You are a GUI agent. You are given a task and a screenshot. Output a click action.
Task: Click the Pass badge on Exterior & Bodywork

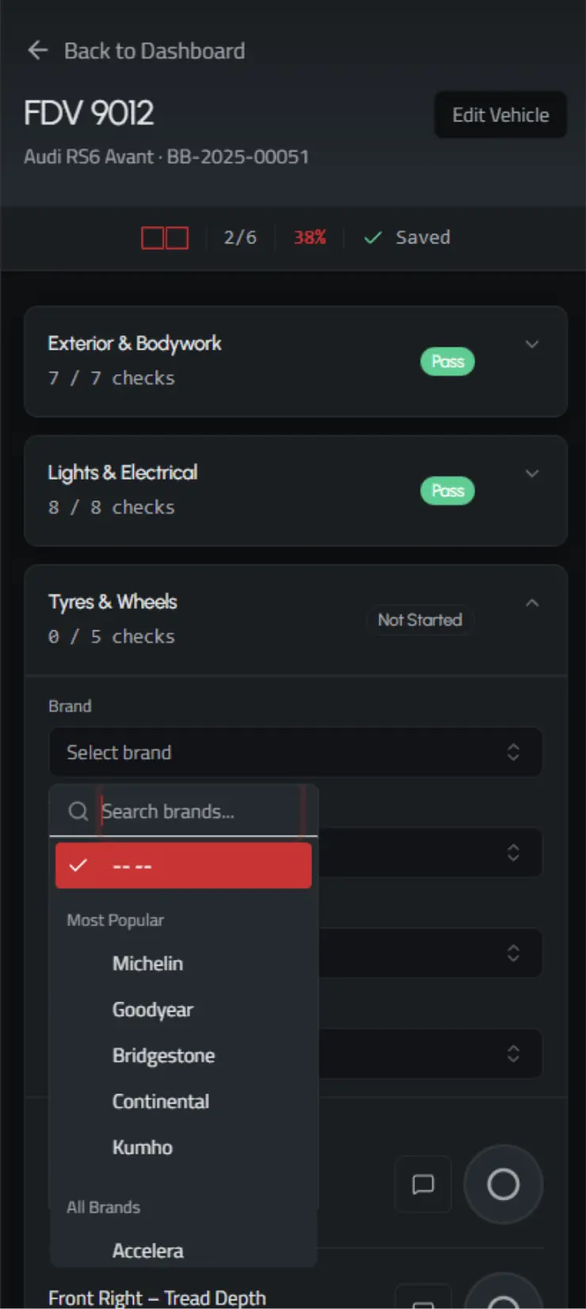coord(447,362)
